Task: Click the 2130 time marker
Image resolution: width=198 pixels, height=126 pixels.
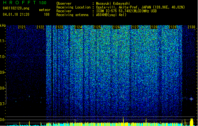Action: coord(191,27)
